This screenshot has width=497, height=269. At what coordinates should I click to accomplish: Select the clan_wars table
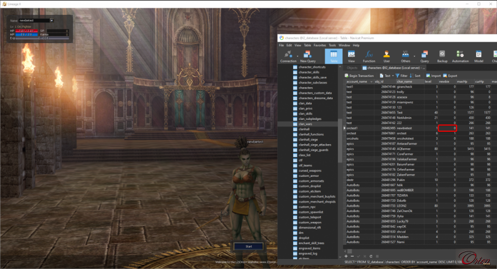click(x=305, y=124)
